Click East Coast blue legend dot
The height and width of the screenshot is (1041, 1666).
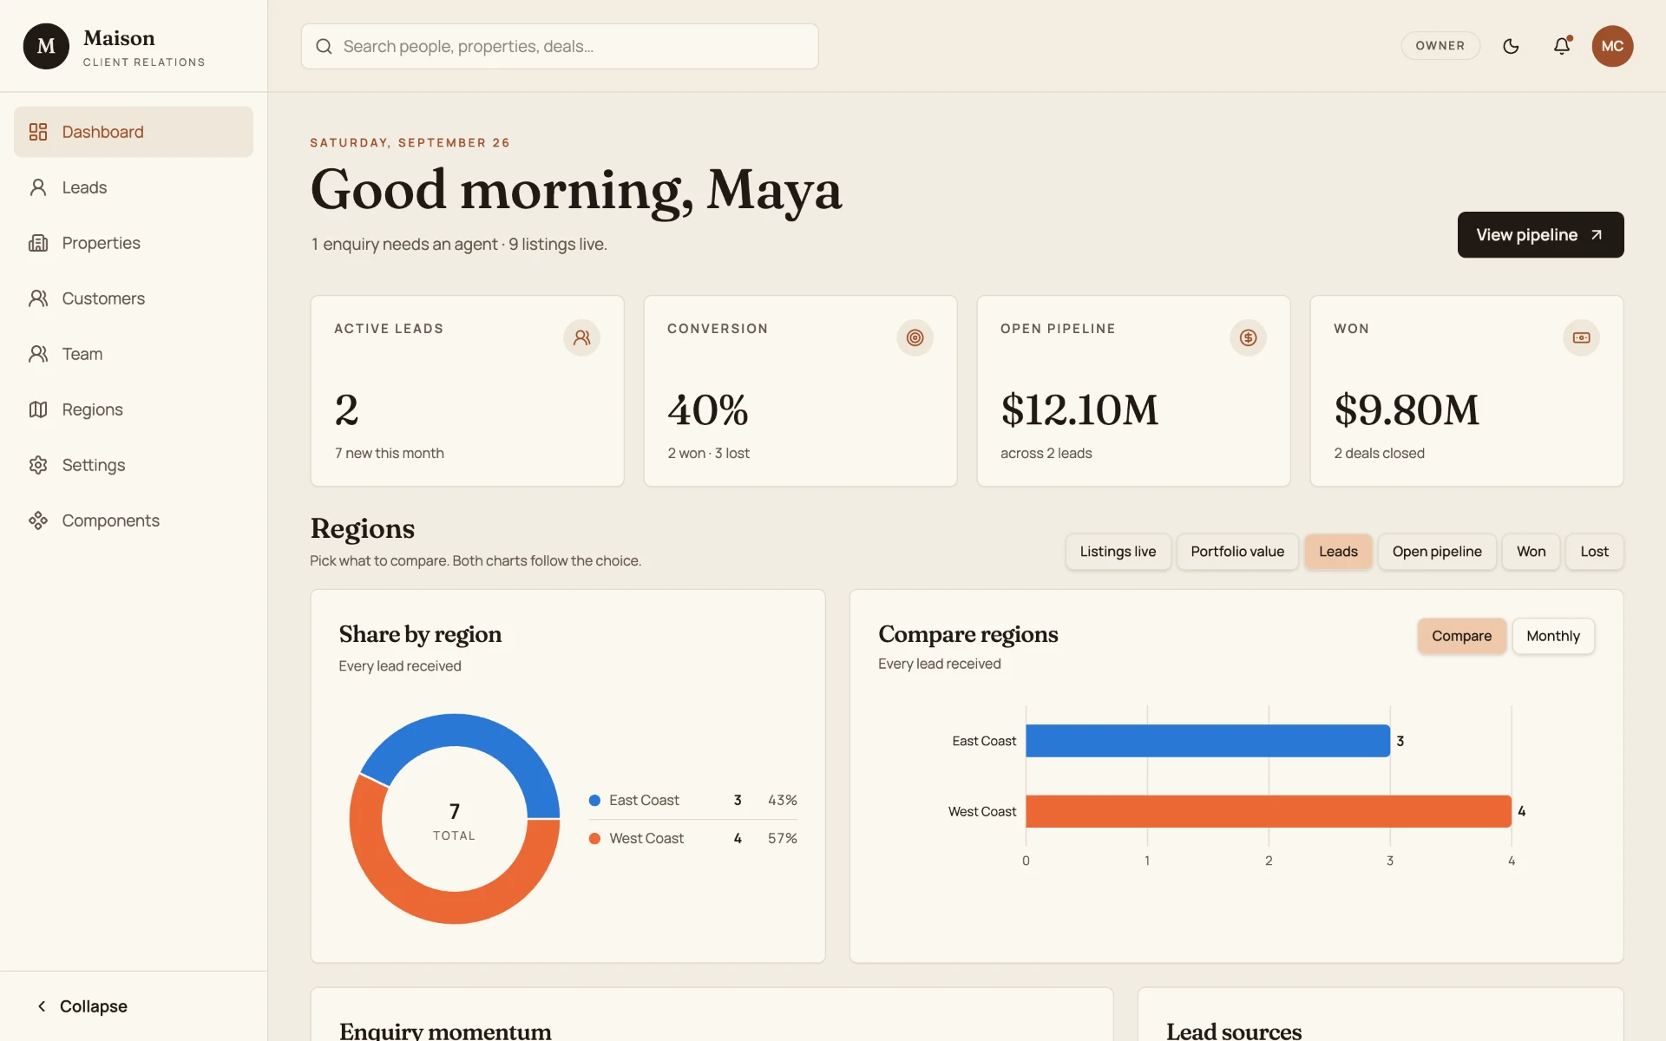(594, 800)
